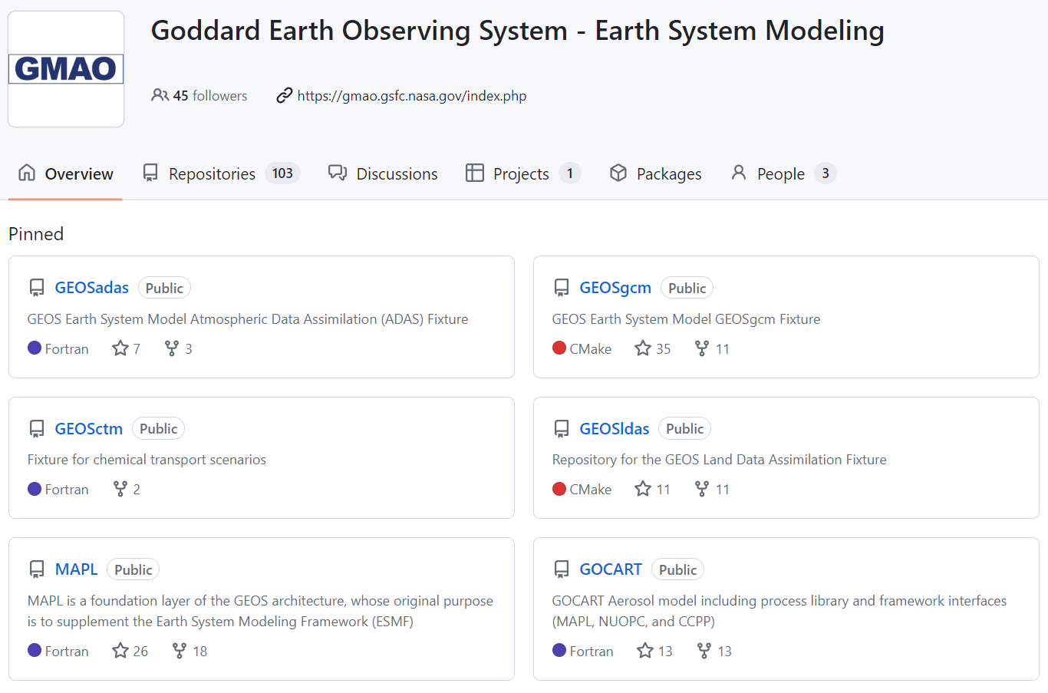Viewport: 1048px width, 693px height.
Task: Click the CMake language label on the GEOSldas card
Action: [591, 490]
